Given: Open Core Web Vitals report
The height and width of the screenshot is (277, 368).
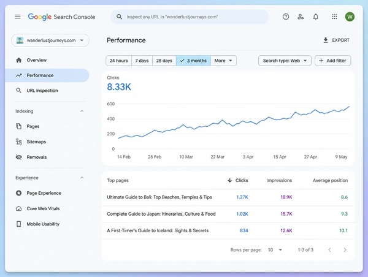Looking at the screenshot, I should click(x=47, y=208).
